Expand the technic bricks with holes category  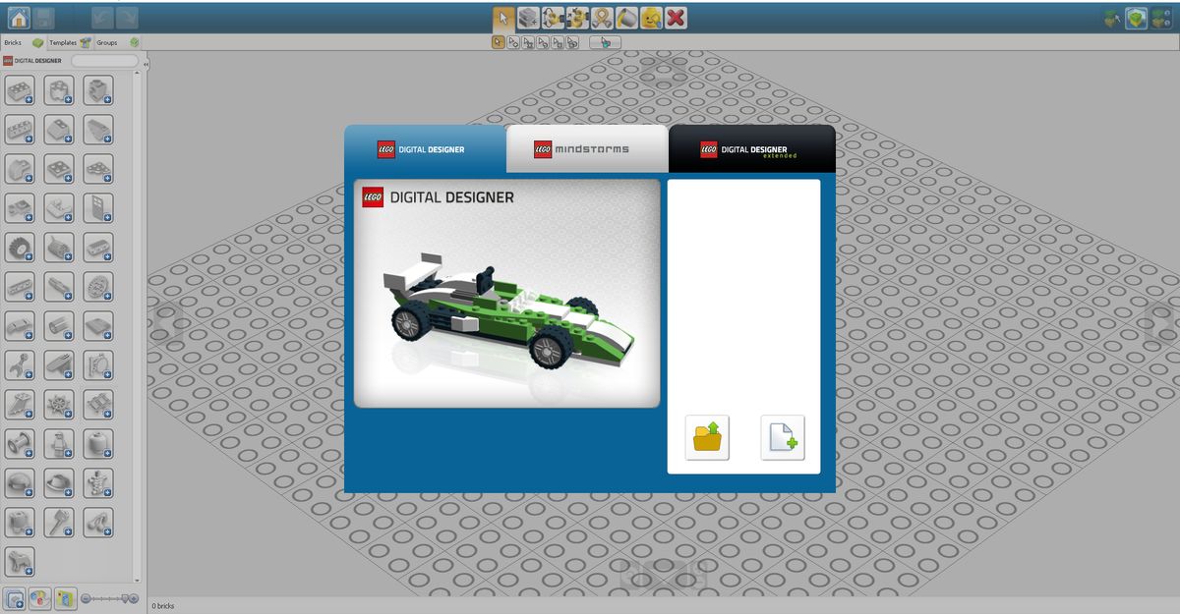20,130
